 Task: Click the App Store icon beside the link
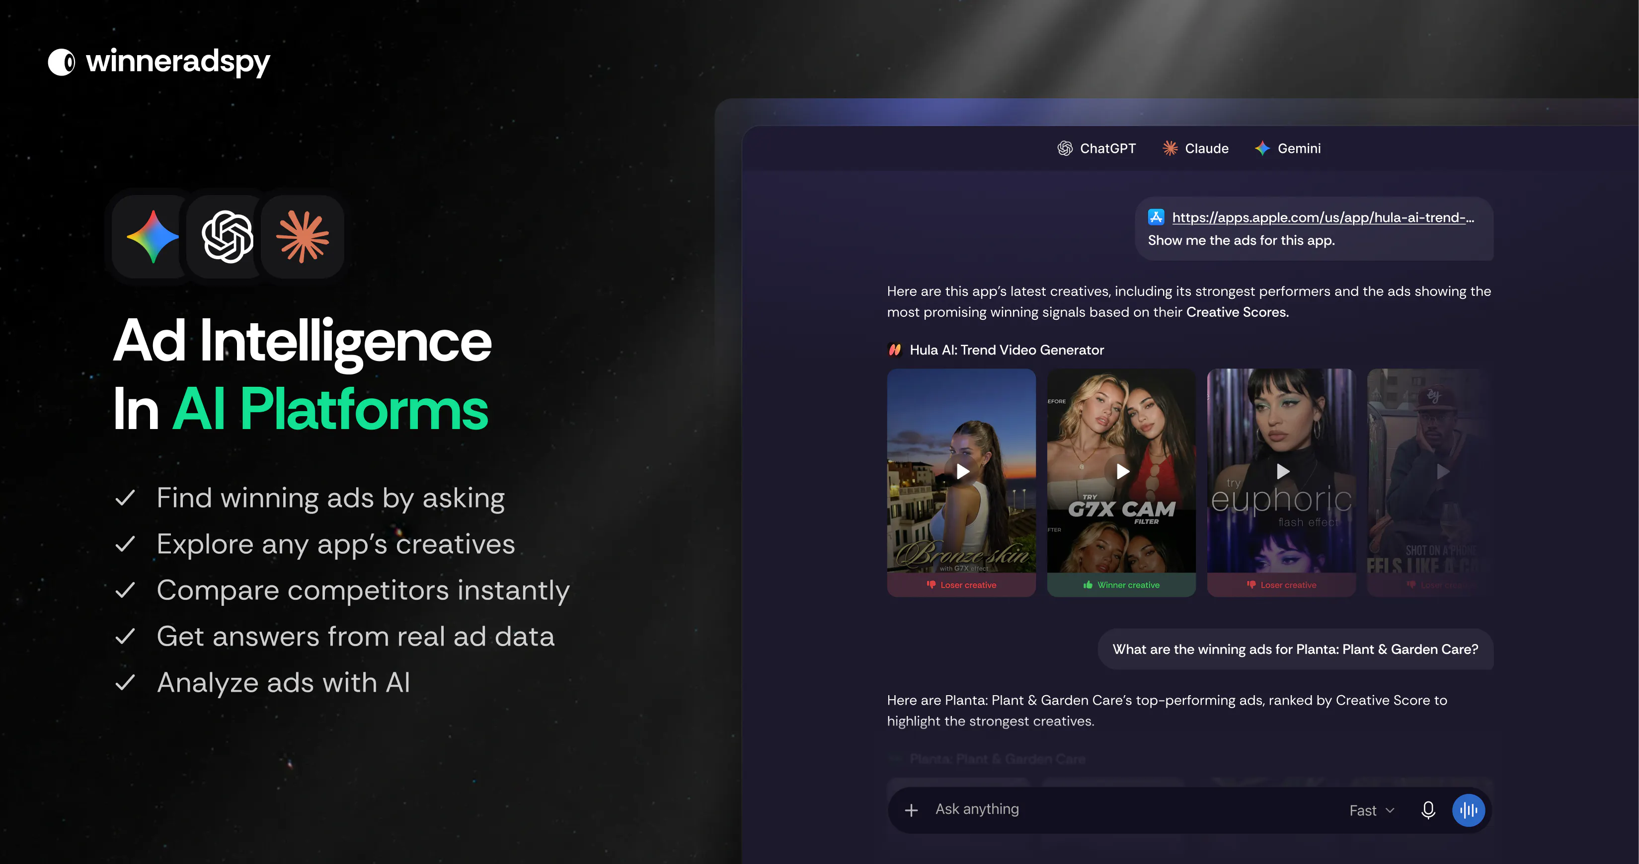point(1156,217)
